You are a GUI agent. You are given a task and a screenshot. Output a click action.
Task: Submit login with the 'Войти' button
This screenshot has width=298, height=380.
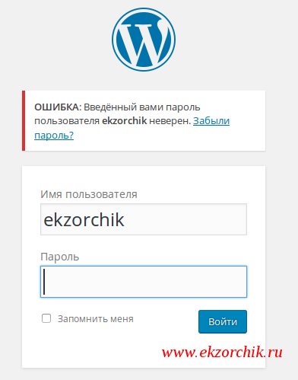(223, 321)
